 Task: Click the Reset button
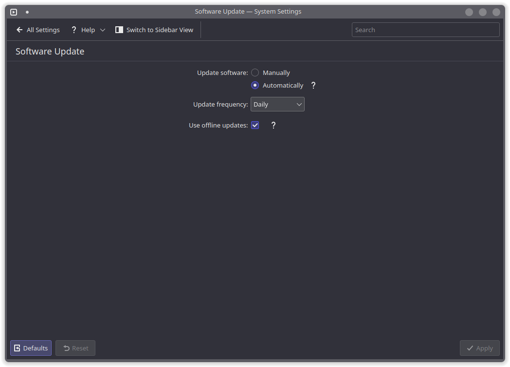coord(75,348)
